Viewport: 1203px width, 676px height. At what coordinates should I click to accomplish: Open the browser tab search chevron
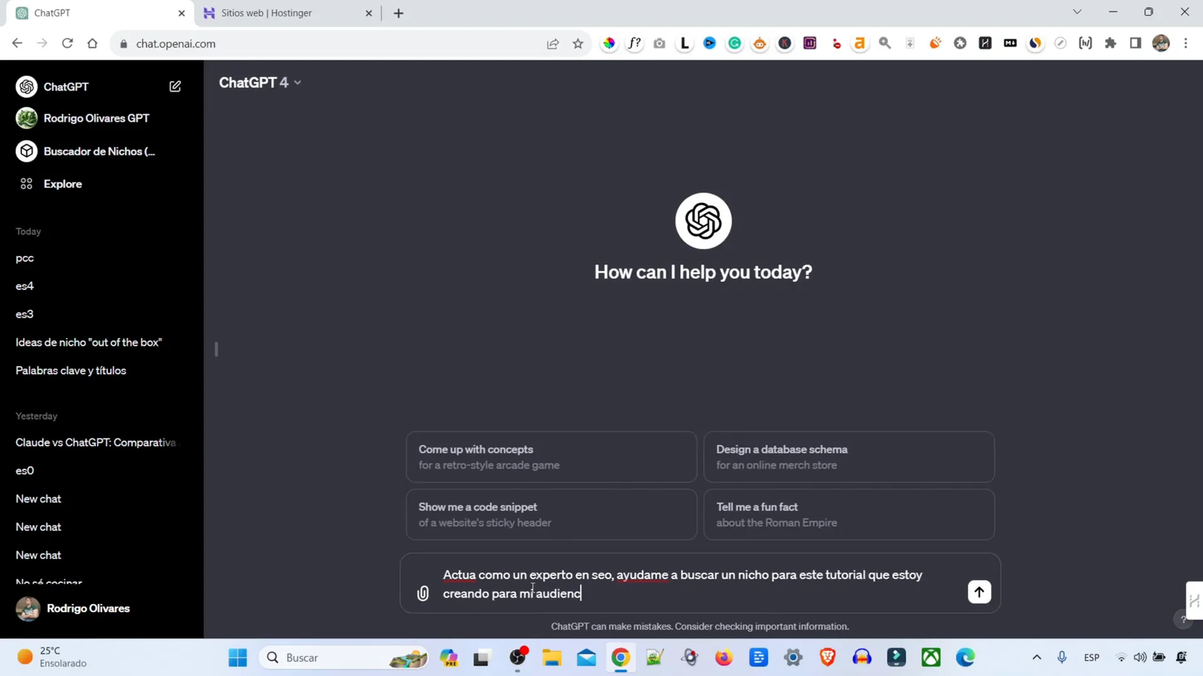click(x=1077, y=12)
